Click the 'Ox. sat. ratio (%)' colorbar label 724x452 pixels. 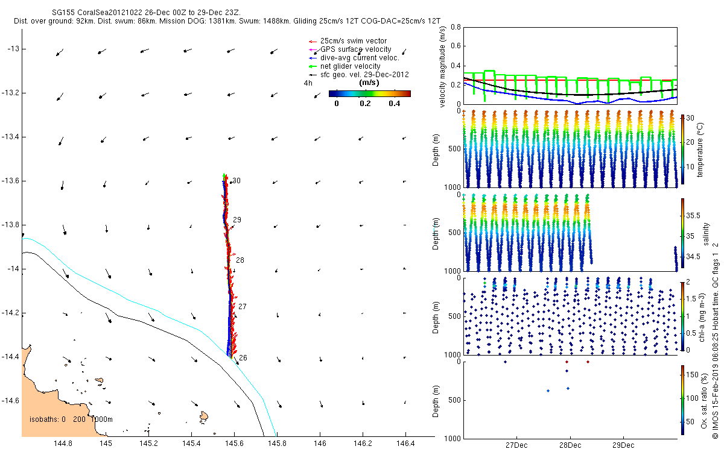coord(704,400)
